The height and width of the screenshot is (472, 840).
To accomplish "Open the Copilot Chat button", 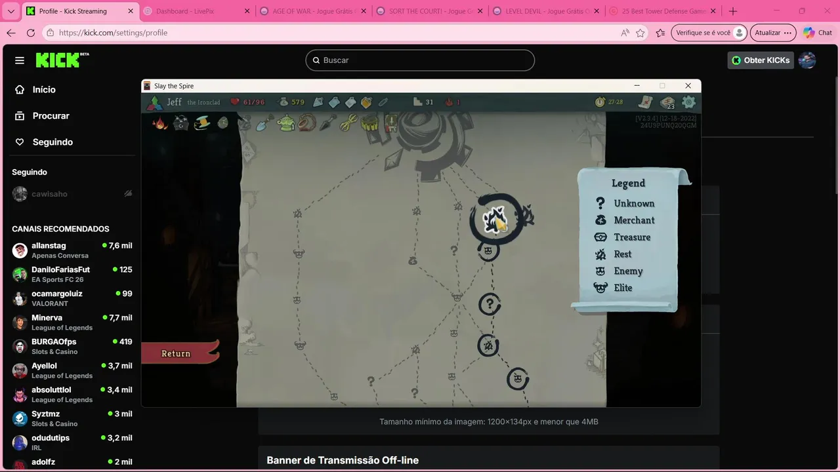I will point(818,33).
